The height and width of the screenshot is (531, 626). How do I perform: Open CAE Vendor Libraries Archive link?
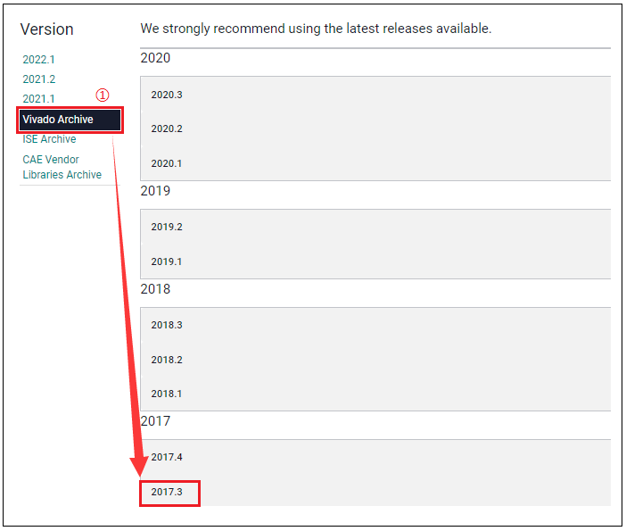tap(62, 167)
